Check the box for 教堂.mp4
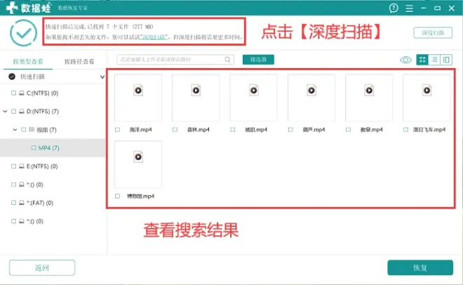 point(349,130)
